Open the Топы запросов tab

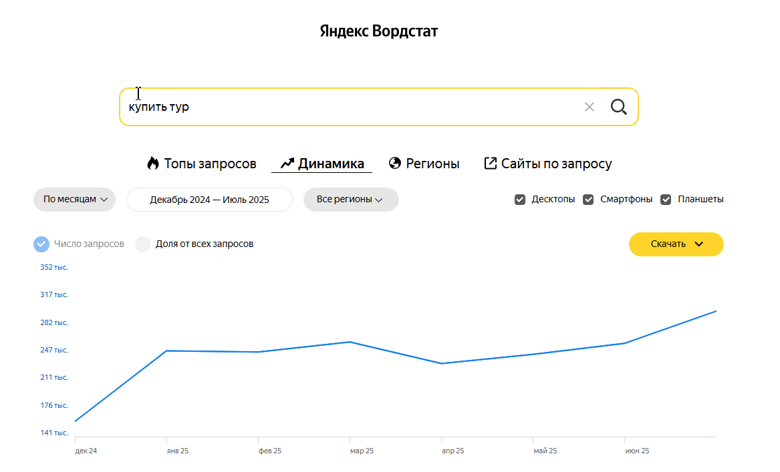tap(201, 164)
